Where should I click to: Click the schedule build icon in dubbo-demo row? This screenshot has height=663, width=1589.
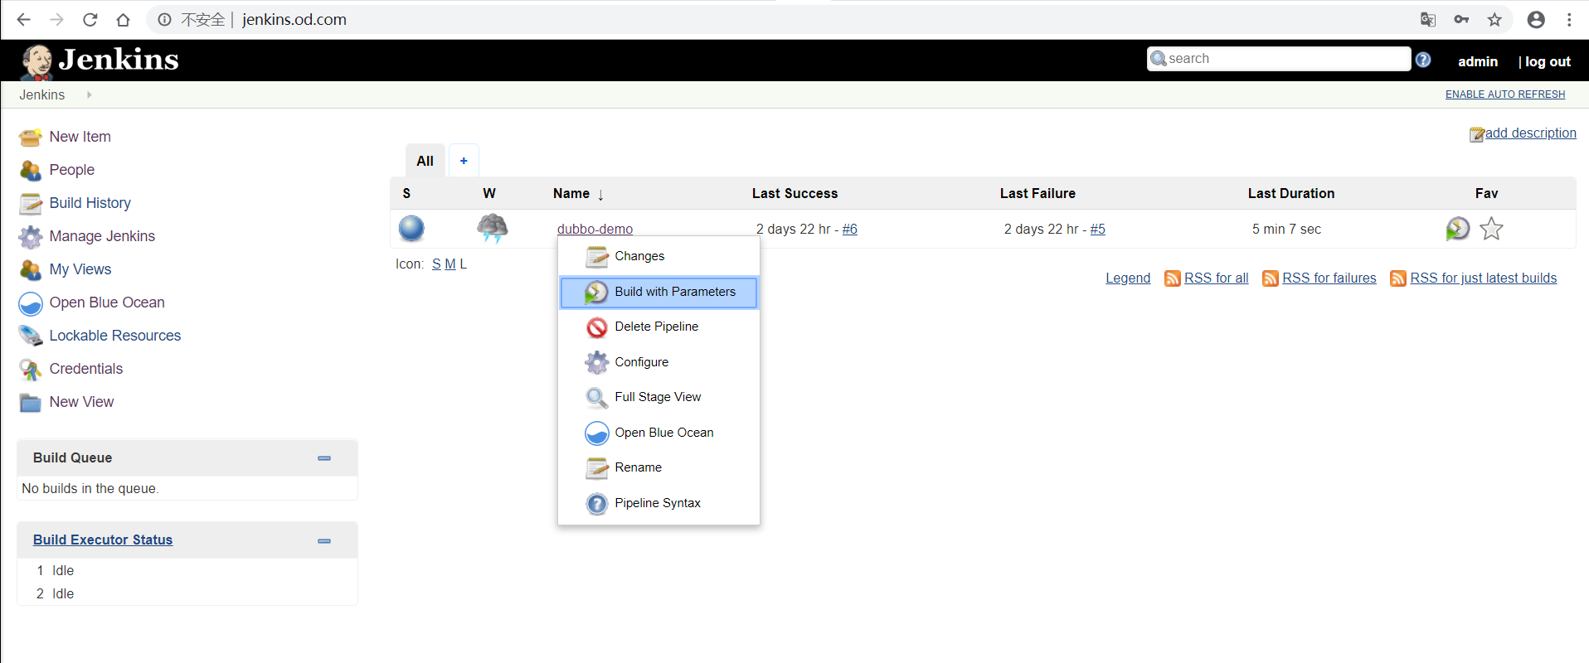click(x=1458, y=229)
